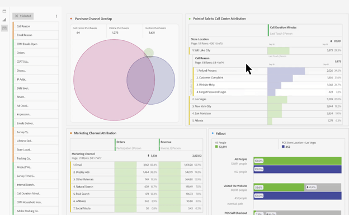Screen dimensions: 349x215
Task: Select the Call Reason component
Action: point(36,26)
